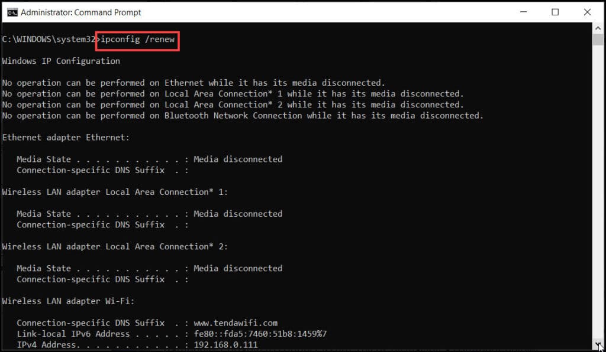Click the C:\WINDOWS\system32 prompt path

click(x=49, y=40)
